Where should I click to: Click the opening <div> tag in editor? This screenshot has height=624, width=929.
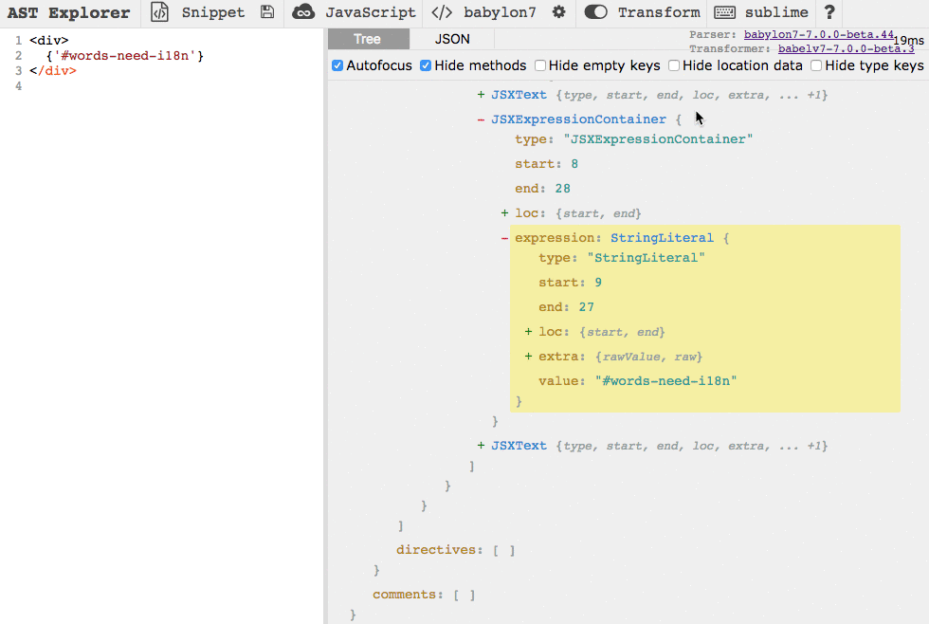[x=49, y=40]
